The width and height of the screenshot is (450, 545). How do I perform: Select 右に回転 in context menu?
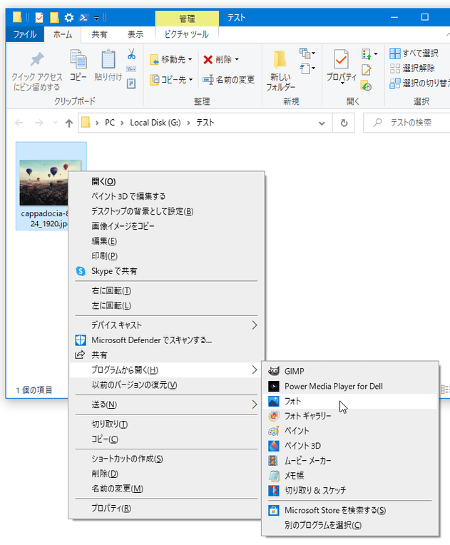click(166, 290)
